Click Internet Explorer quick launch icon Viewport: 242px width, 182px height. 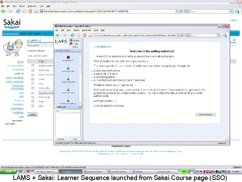pyautogui.click(x=21, y=172)
